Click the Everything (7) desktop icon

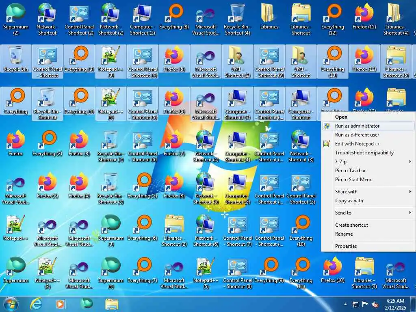pyautogui.click(x=143, y=270)
